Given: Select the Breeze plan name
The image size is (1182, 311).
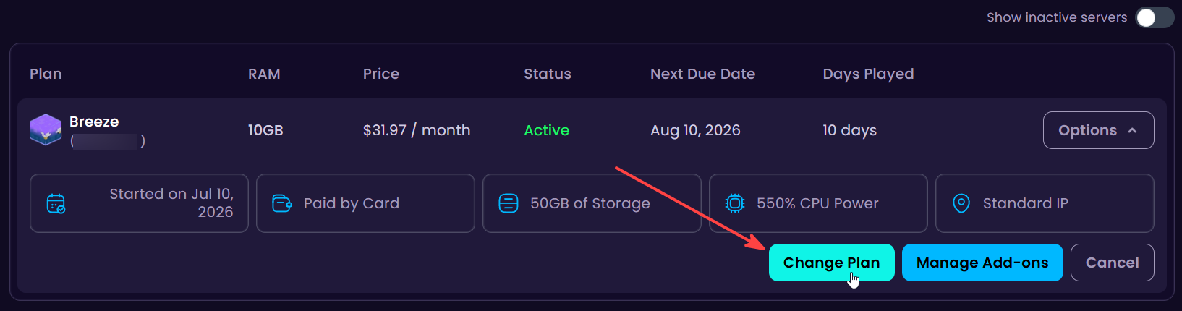Looking at the screenshot, I should 94,122.
